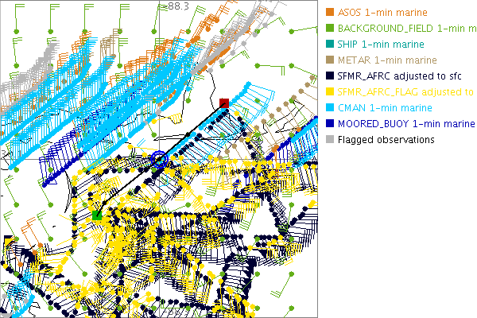
Task: Select the cyan CMAN legend swatch
Action: click(x=329, y=108)
